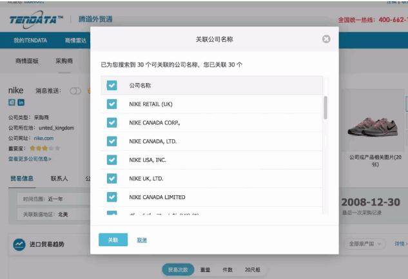The height and width of the screenshot is (279, 408).
Task: Click the 取消 cancel link
Action: (x=142, y=240)
